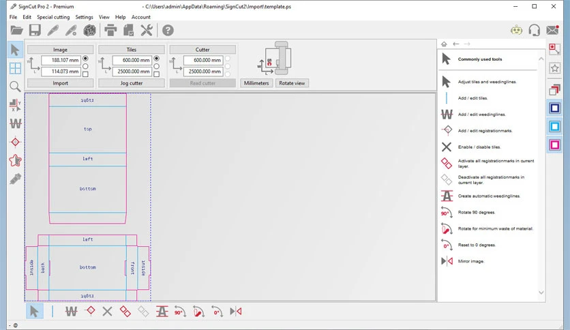The width and height of the screenshot is (570, 330).
Task: Click the star favorites icon in right sidebar
Action: coord(555,68)
